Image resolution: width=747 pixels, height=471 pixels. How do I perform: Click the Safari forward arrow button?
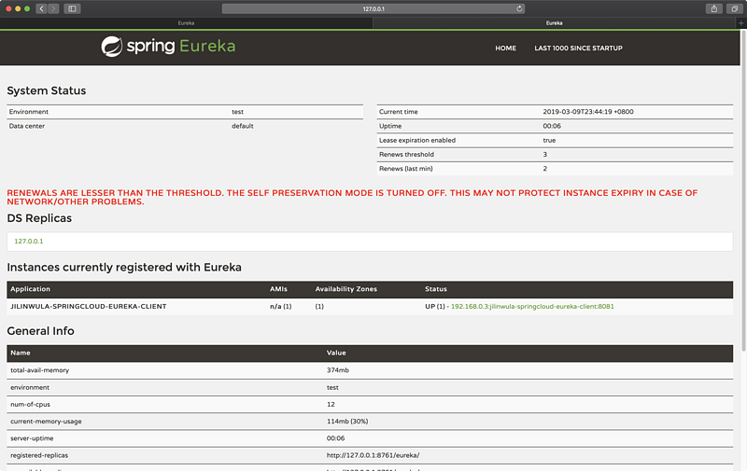(53, 8)
